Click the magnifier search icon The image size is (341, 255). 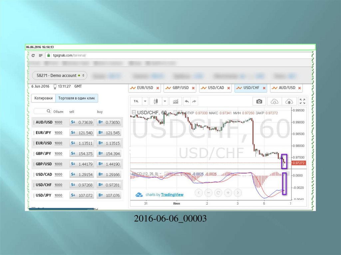click(49, 111)
